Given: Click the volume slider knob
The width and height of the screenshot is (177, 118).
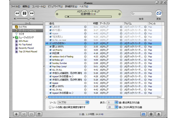Looking at the screenshot, I should (28, 19).
